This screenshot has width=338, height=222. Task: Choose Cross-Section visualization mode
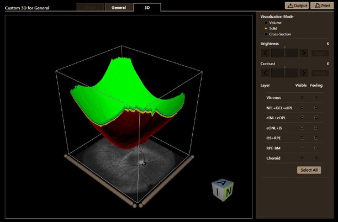tap(266, 34)
